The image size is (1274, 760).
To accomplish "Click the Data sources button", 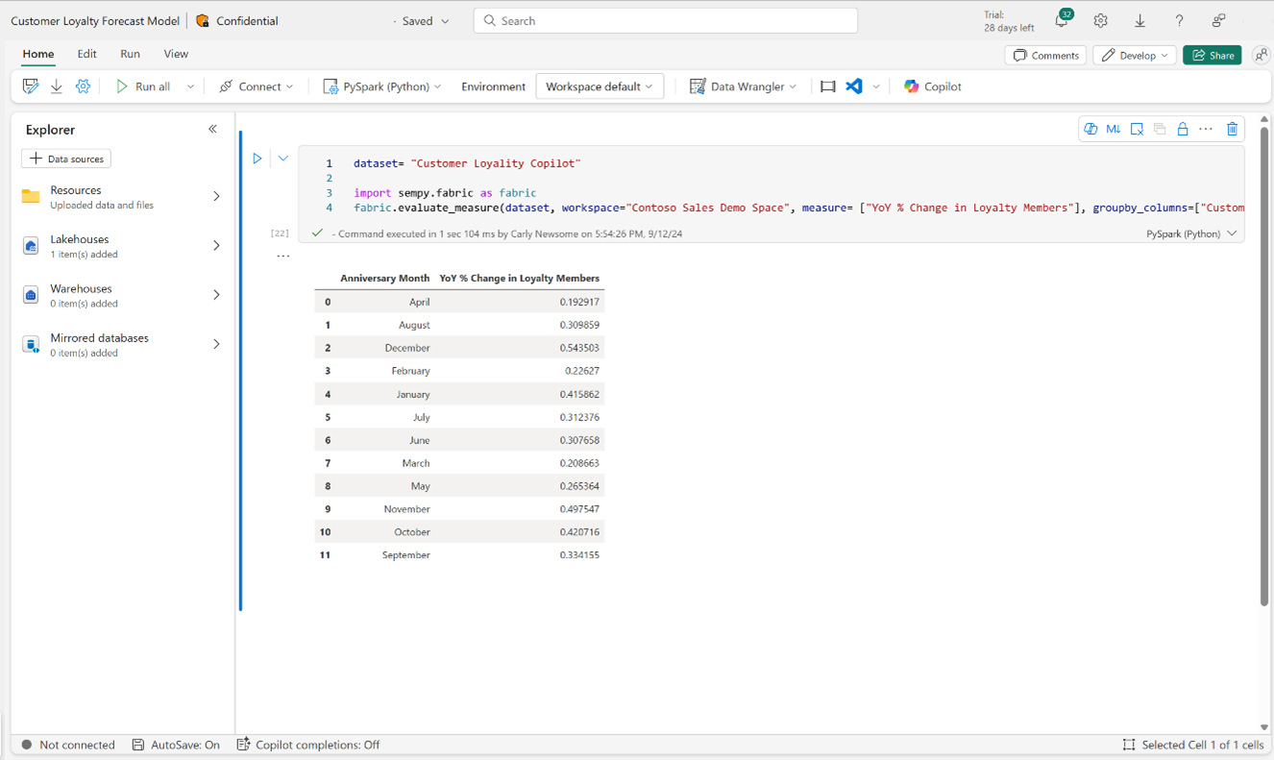I will pyautogui.click(x=66, y=159).
